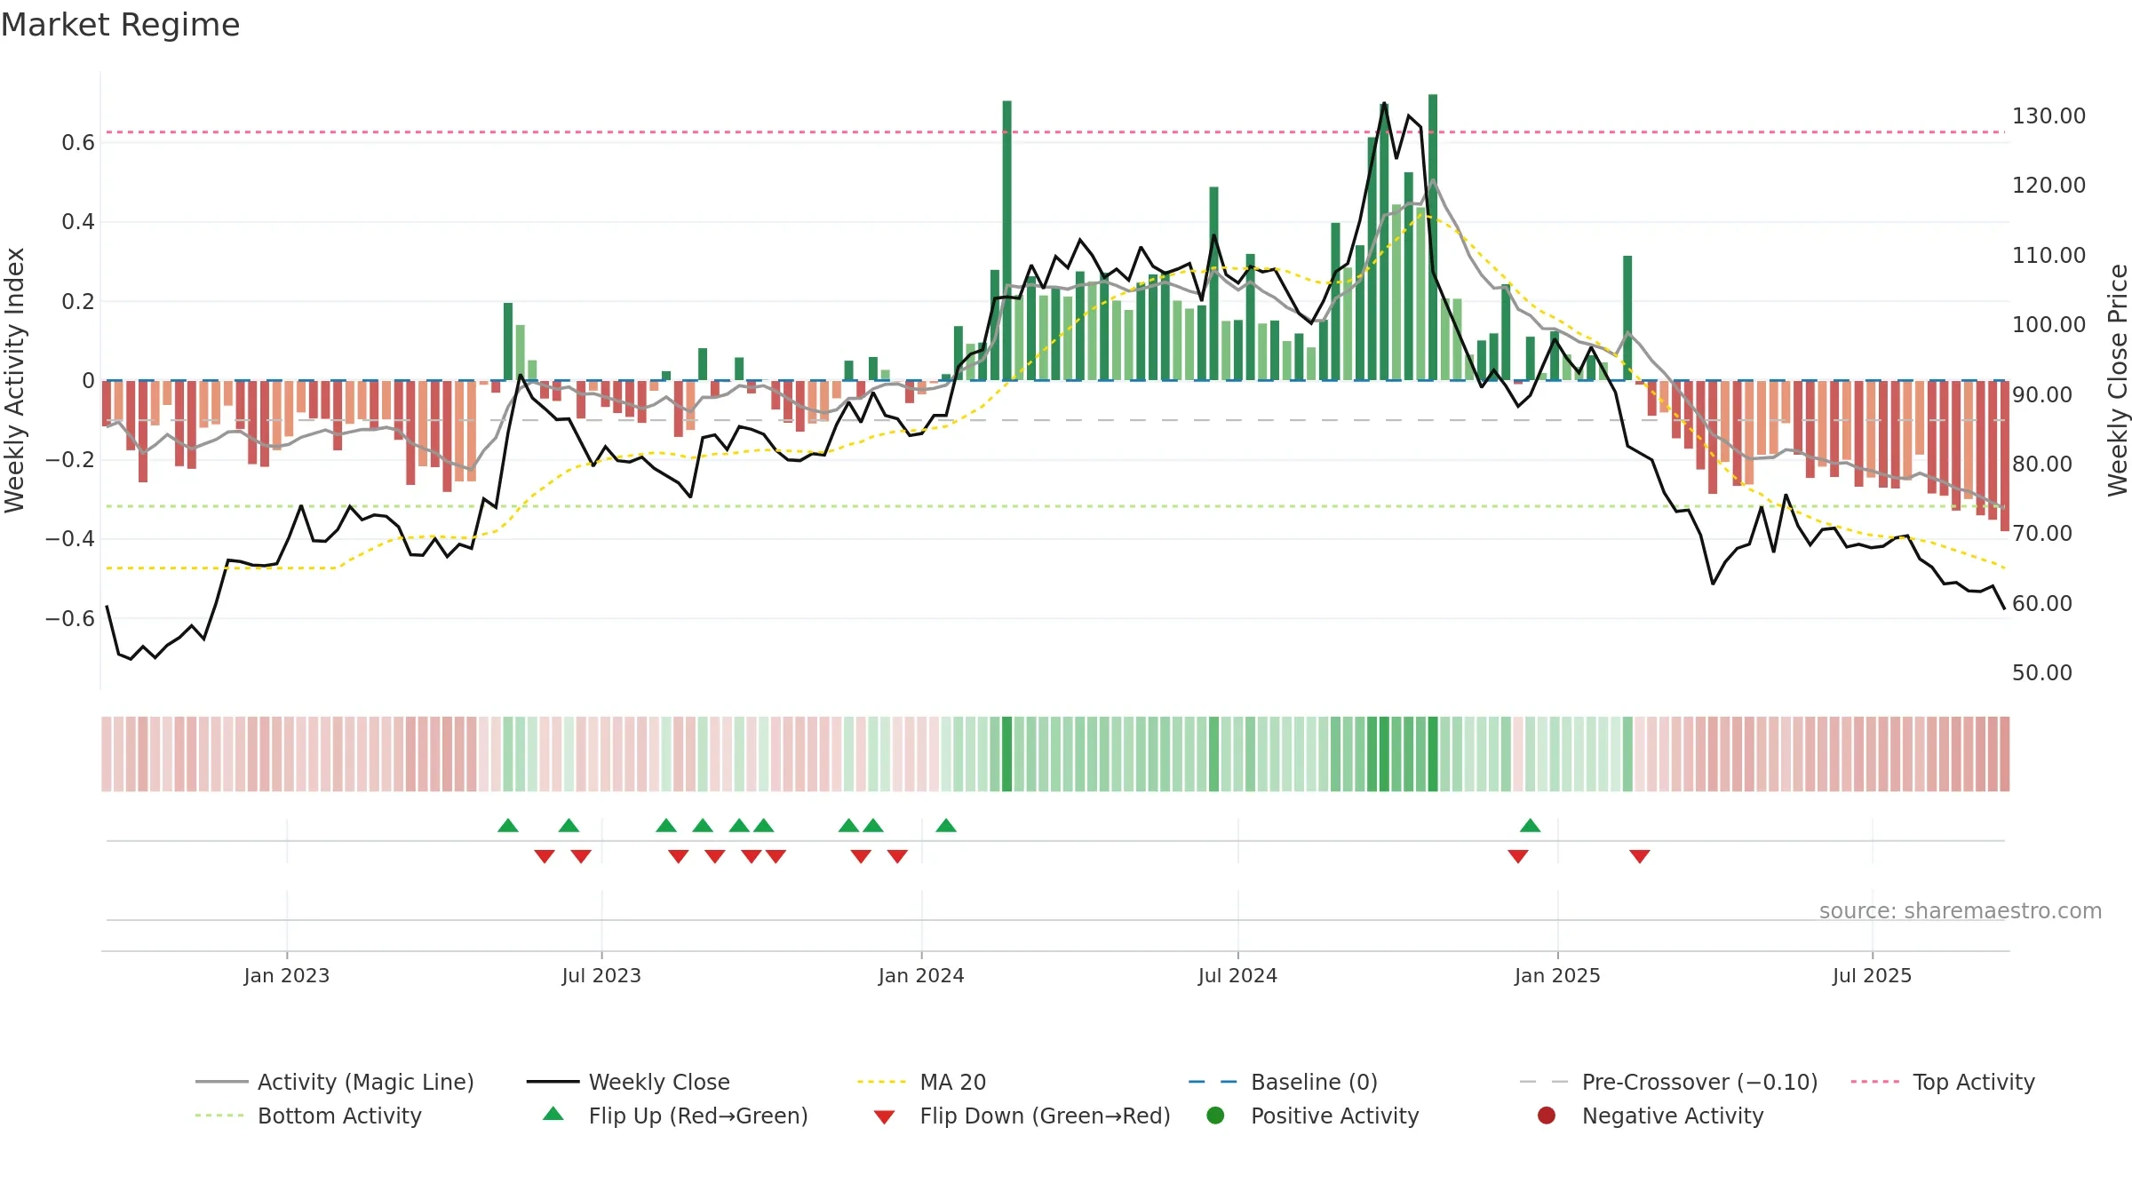Click the Jul 2024 x-axis label
The width and height of the screenshot is (2132, 1199).
pos(1237,975)
